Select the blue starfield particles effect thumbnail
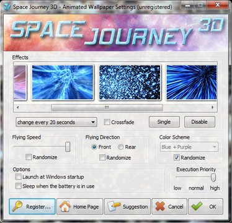This screenshot has width=232, height=223. click(130, 82)
